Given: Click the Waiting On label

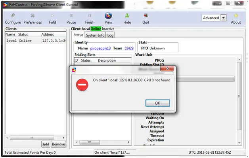Looking at the screenshot, I should (155, 118).
